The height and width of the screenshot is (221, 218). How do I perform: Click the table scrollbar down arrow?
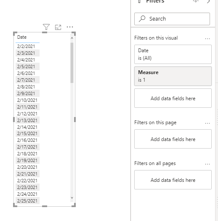coord(72,197)
